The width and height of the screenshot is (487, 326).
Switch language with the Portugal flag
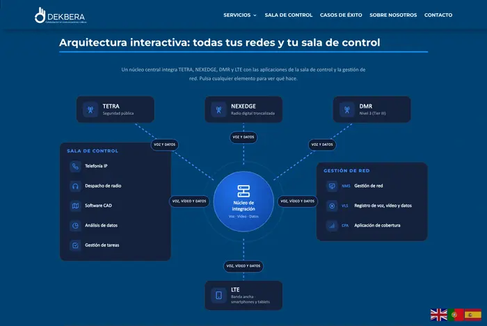[455, 314]
